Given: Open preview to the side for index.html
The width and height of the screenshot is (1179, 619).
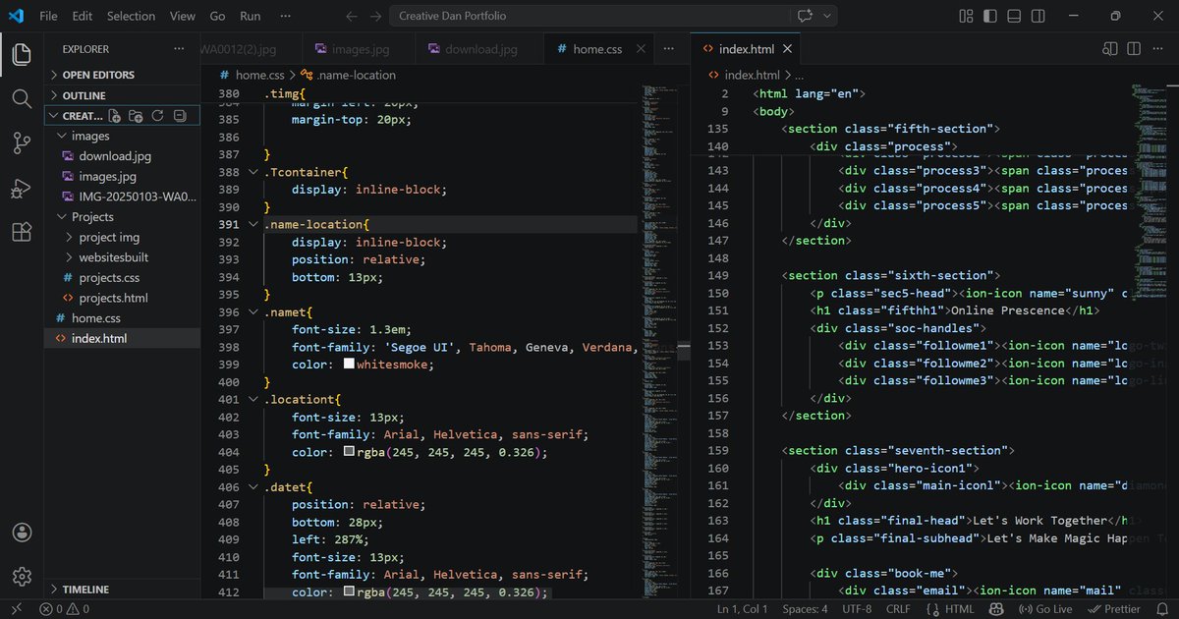Looking at the screenshot, I should tap(1110, 48).
